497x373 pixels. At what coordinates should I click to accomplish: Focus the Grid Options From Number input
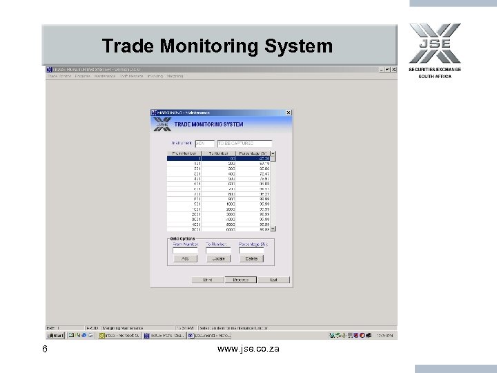coord(185,251)
